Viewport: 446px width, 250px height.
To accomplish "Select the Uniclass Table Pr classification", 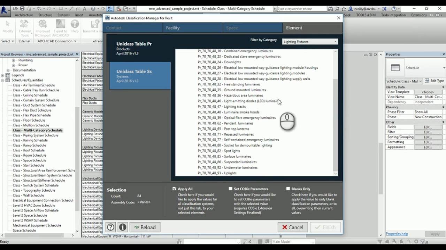I will click(x=139, y=48).
